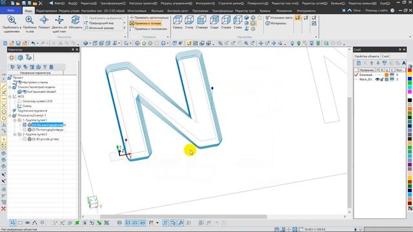The height and width of the screenshot is (232, 413).
Task: Switch to the top view cube (Сверху)
Action: tap(177, 20)
